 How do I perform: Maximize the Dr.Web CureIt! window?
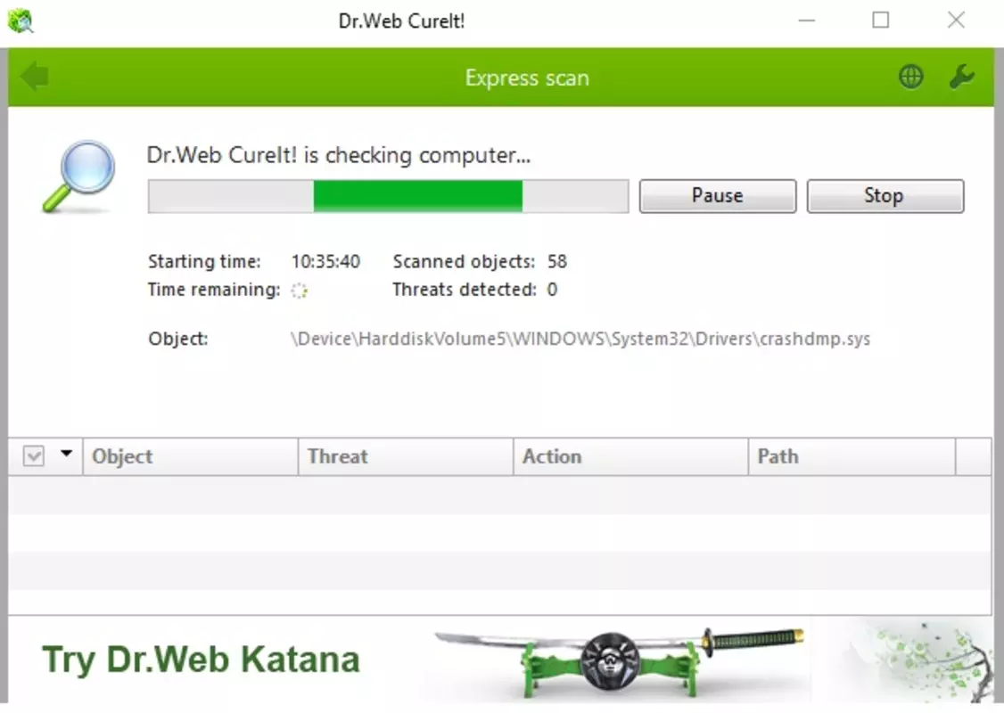[881, 20]
